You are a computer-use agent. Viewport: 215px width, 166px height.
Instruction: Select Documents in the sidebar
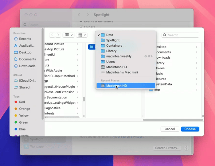pos(25,59)
